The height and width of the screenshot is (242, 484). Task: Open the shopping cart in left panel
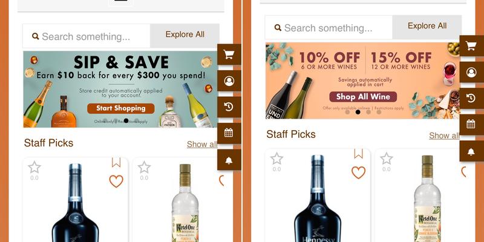229,54
